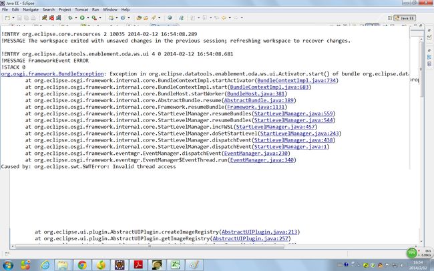Open the File menu

click(x=5, y=9)
